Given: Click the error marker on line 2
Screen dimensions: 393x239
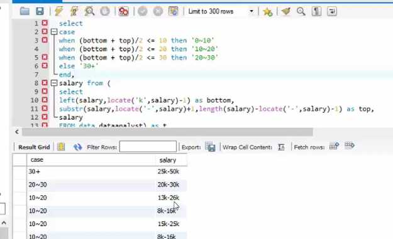Looking at the screenshot, I should 45,31.
